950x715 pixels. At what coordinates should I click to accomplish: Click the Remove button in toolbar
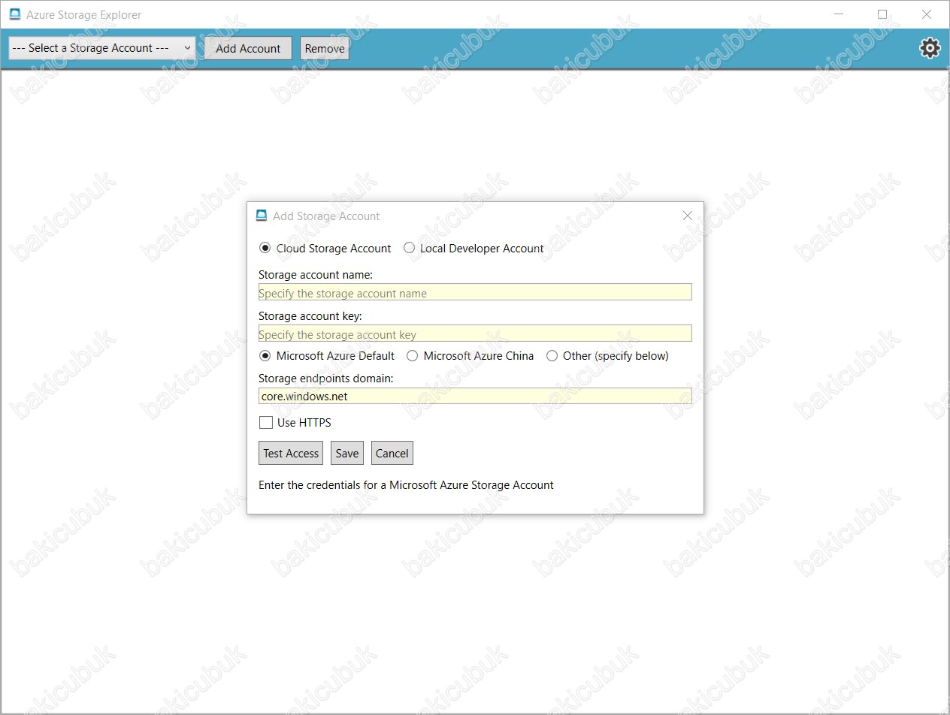(x=325, y=48)
